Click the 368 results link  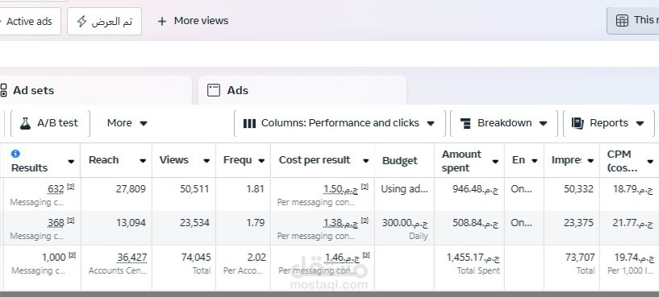coord(56,223)
